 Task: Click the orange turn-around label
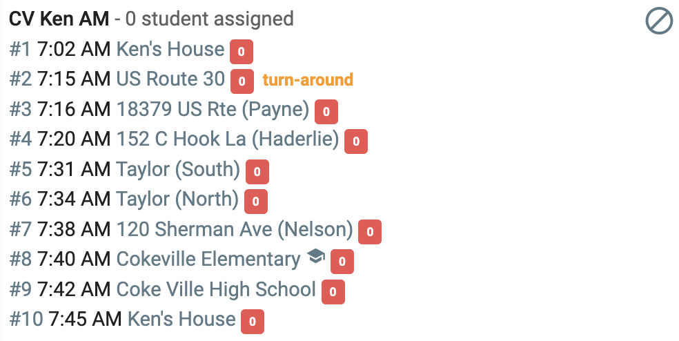click(308, 79)
